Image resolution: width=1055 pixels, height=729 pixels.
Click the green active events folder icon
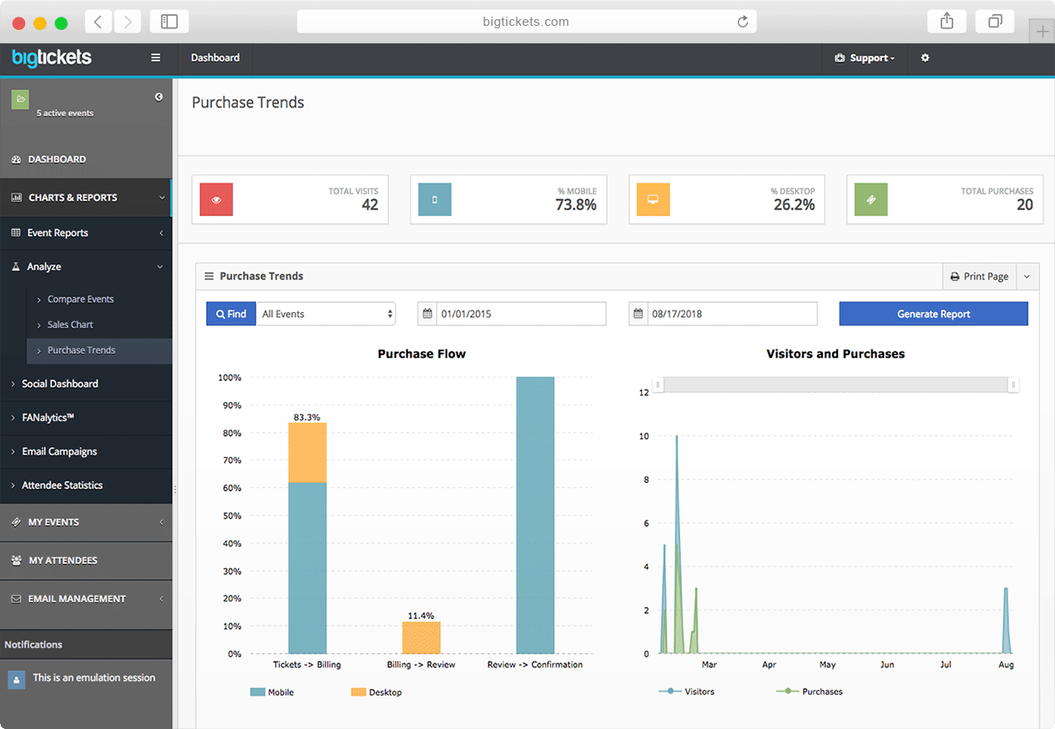20,99
